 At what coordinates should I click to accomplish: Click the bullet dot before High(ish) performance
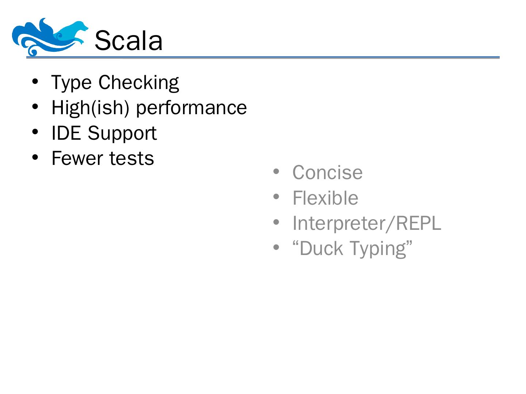click(35, 107)
